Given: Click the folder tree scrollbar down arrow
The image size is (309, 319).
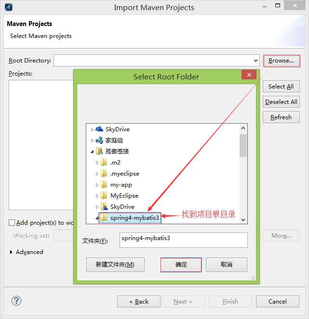Looking at the screenshot, I should click(x=243, y=219).
